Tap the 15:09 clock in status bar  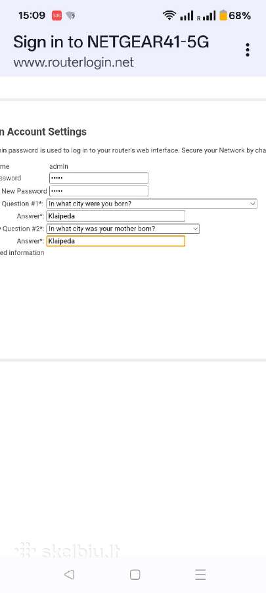click(x=32, y=16)
